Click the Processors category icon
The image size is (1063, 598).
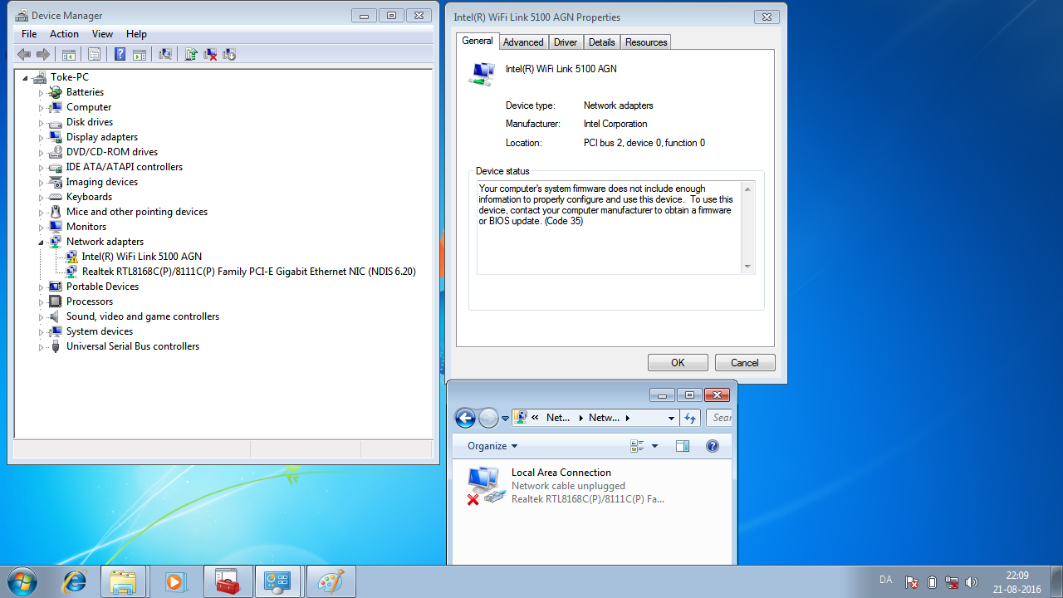coord(56,301)
